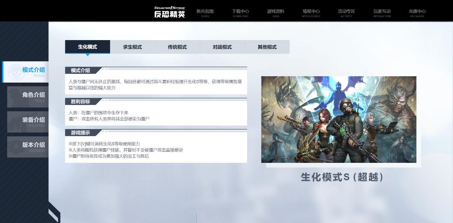Open the 情报中心 Intelligence menu
453x223 pixels.
tap(311, 13)
